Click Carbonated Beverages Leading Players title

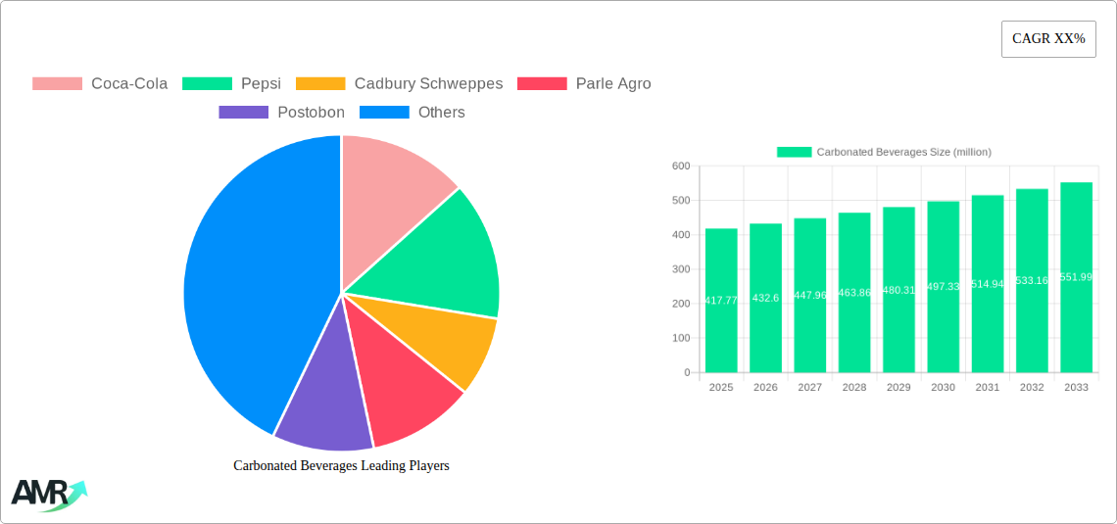(x=341, y=466)
